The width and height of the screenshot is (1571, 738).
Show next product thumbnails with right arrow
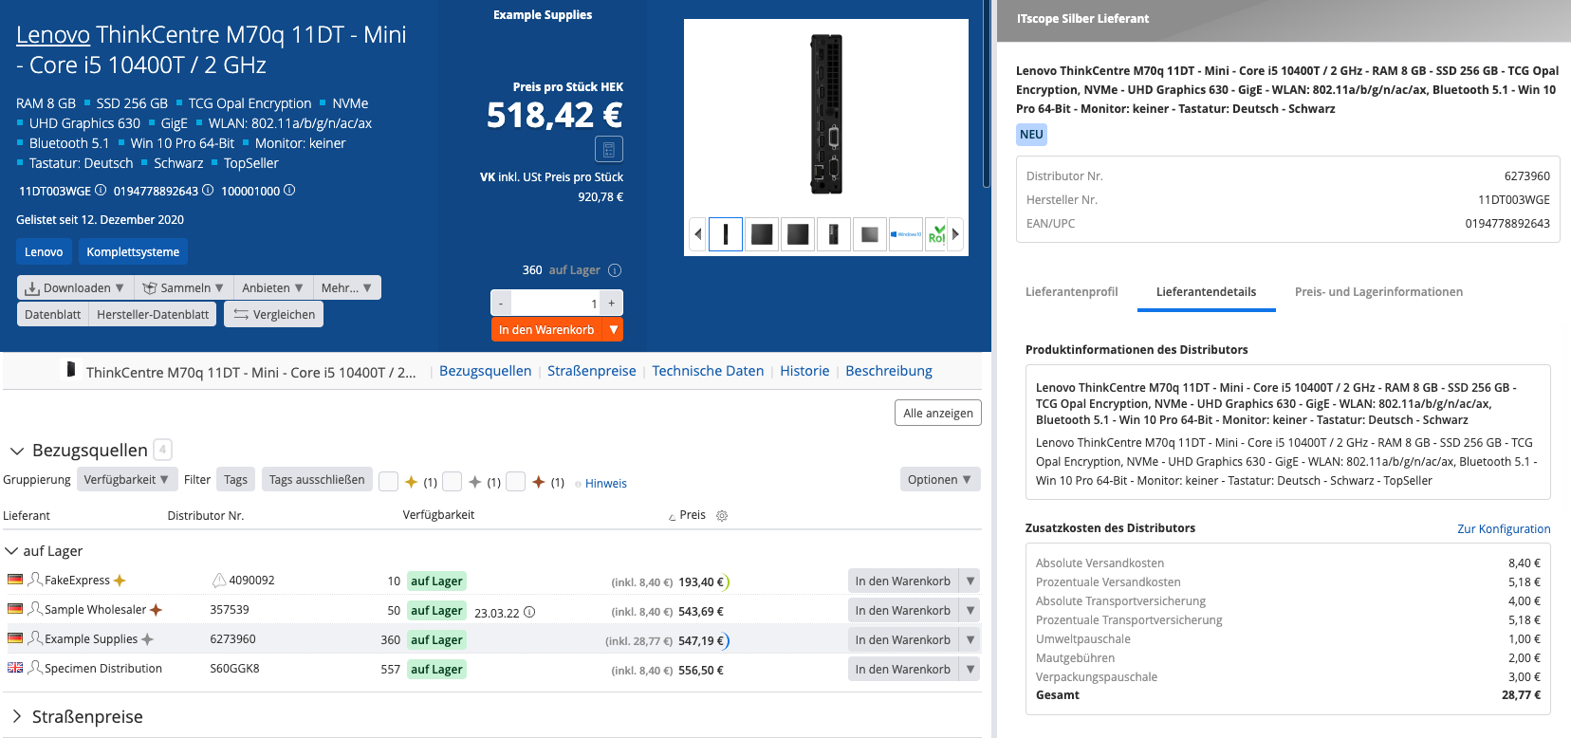point(955,233)
